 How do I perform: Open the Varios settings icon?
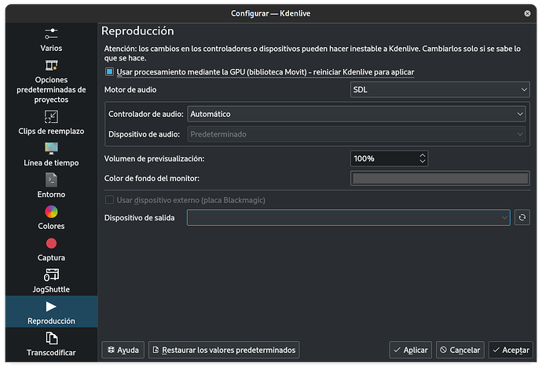point(51,34)
